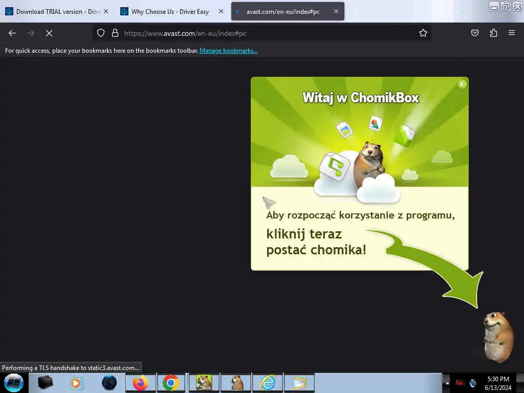Open the window-folder taskbar icon

pos(300,383)
